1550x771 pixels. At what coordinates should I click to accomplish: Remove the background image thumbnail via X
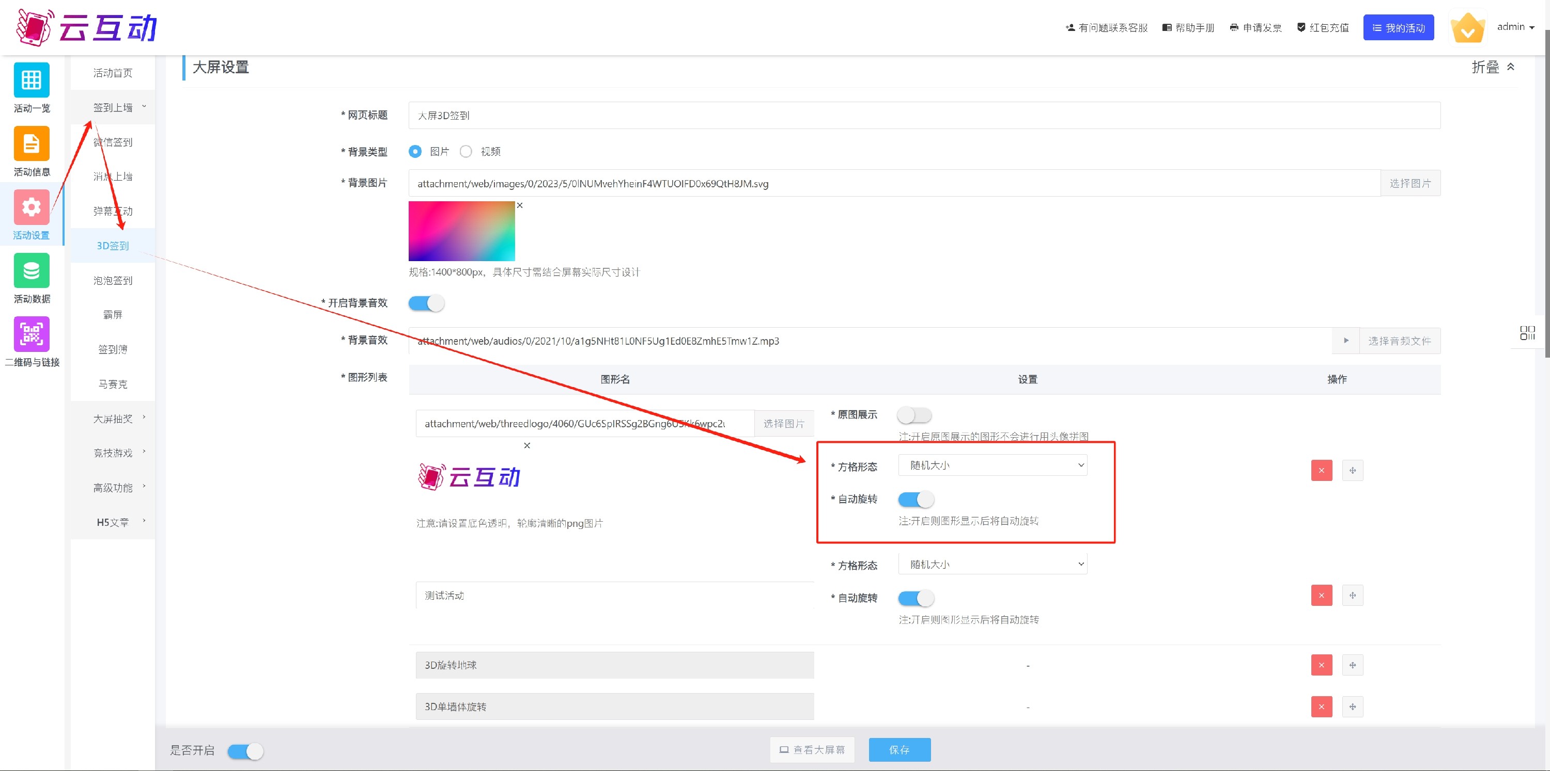[520, 205]
